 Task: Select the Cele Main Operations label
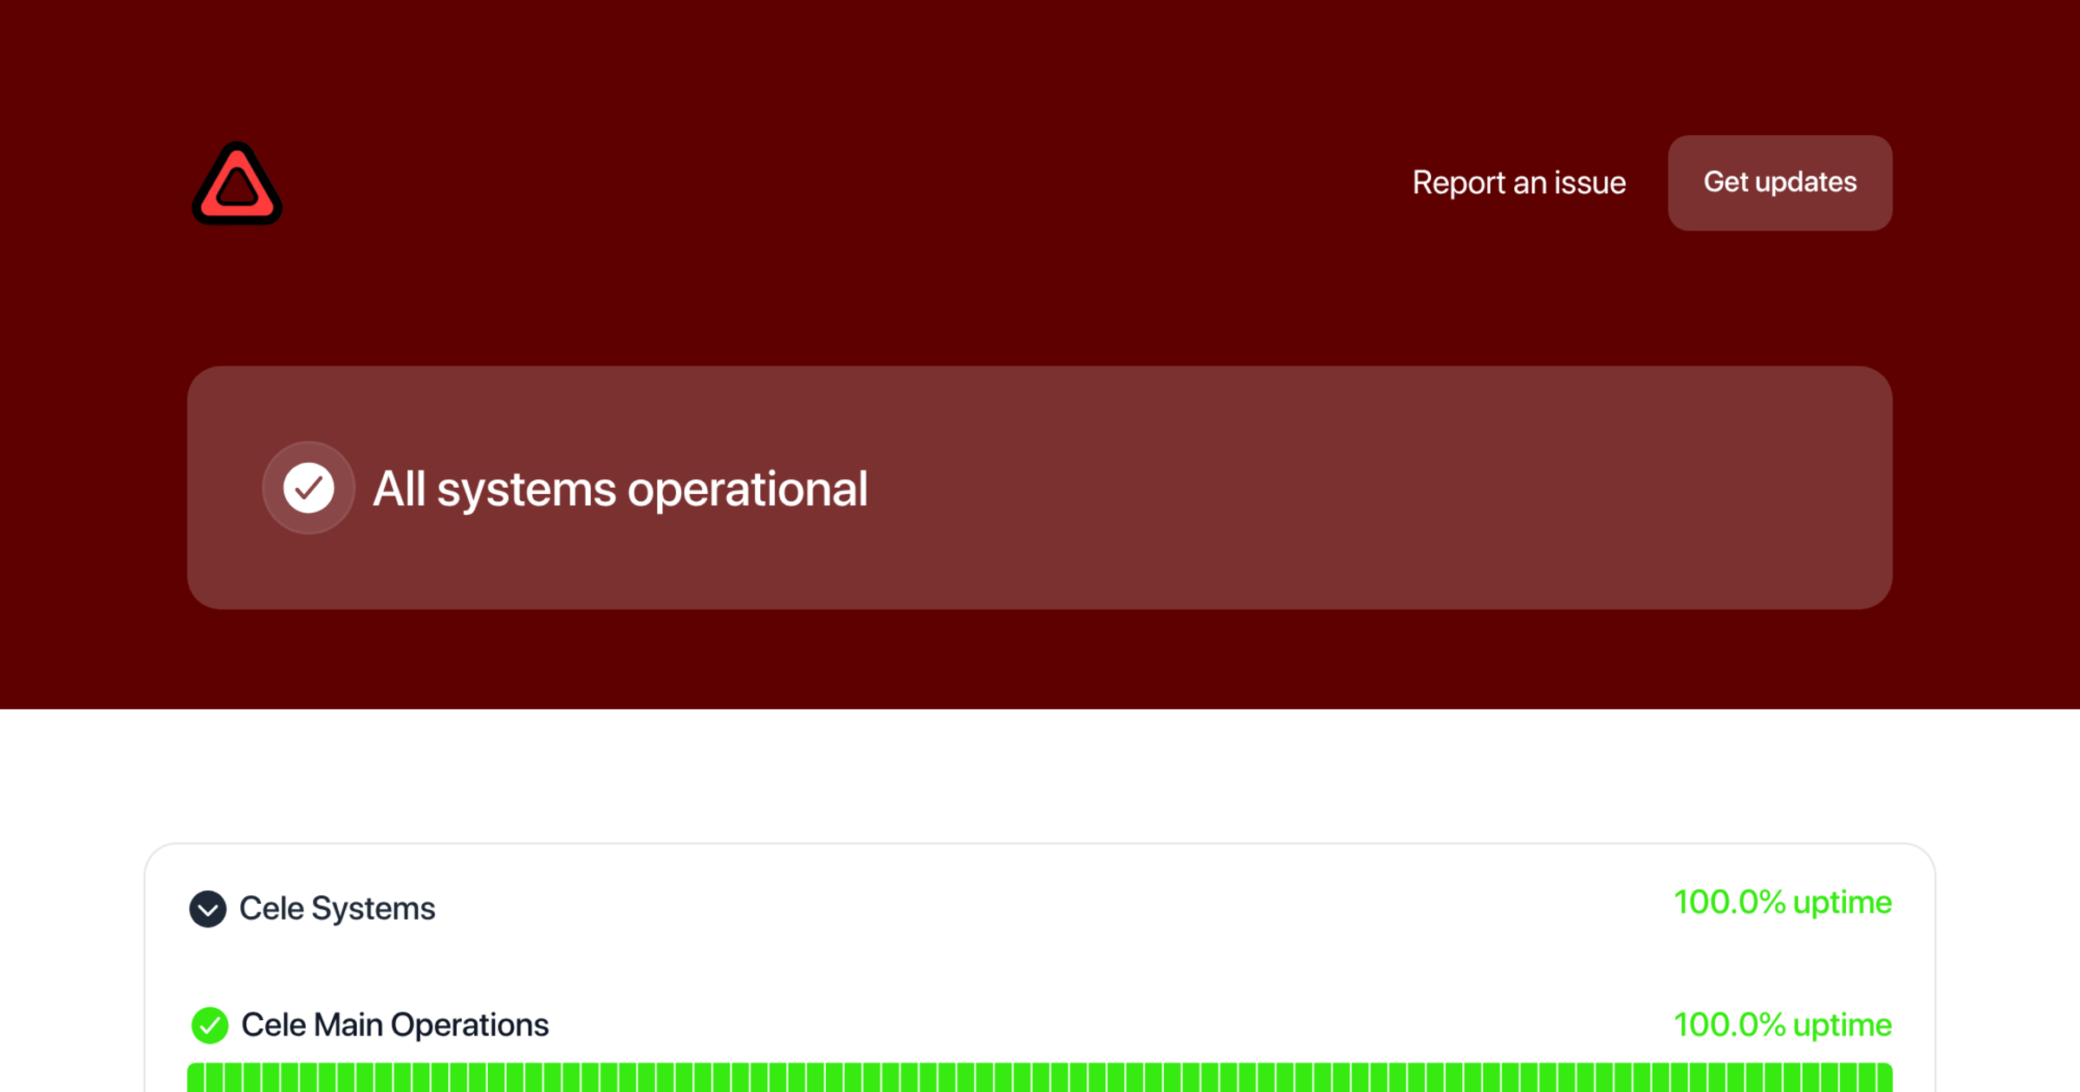click(394, 1024)
